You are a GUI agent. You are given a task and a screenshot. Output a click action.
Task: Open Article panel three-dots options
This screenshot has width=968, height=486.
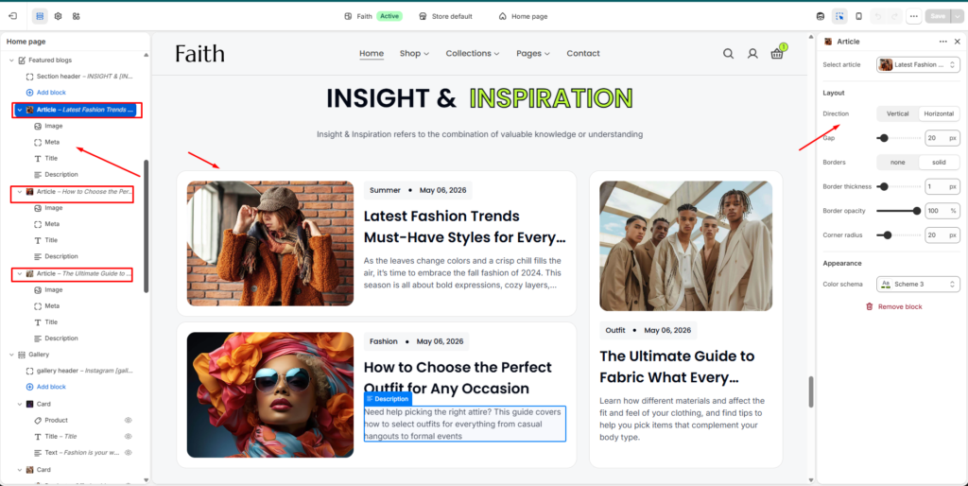pyautogui.click(x=942, y=42)
